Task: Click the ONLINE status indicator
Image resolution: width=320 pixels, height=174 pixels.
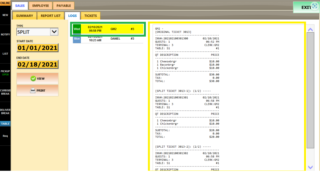Action: tap(5, 3)
